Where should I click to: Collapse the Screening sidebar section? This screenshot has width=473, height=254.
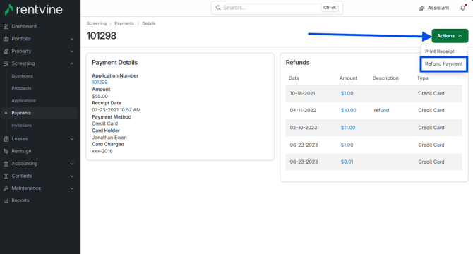pyautogui.click(x=72, y=64)
